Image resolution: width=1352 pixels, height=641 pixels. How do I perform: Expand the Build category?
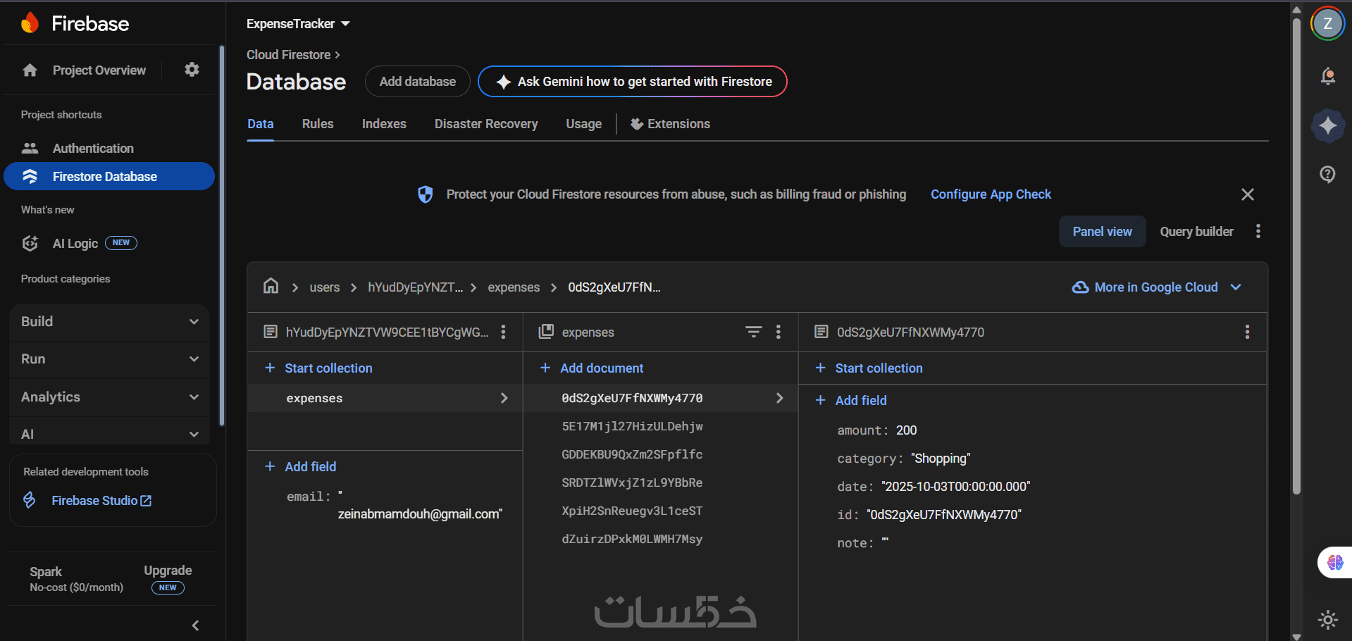pos(109,322)
